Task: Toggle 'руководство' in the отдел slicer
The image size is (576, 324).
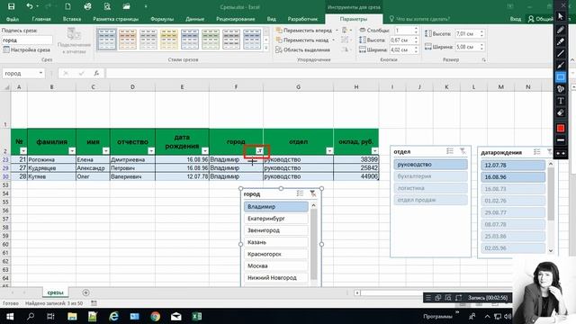Action: (430, 164)
